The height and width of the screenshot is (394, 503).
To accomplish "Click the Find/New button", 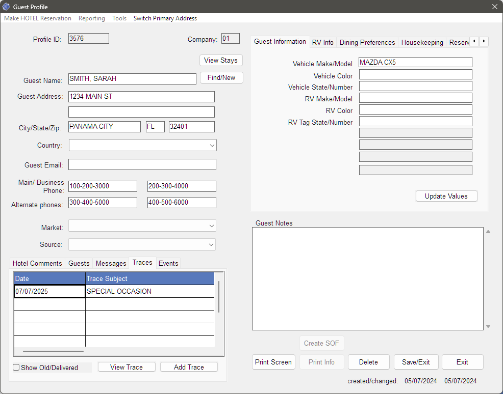I will point(221,77).
